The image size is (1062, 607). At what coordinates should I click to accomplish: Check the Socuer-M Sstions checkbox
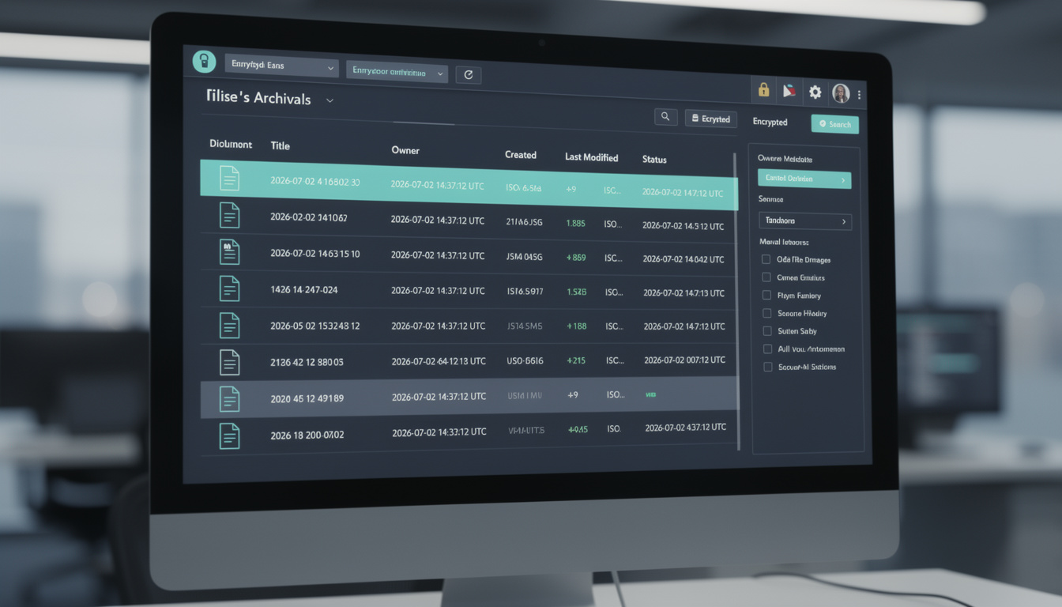(767, 367)
